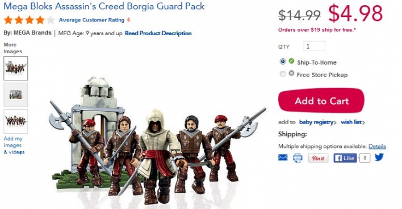Click the email envelope share icon

coord(283,157)
